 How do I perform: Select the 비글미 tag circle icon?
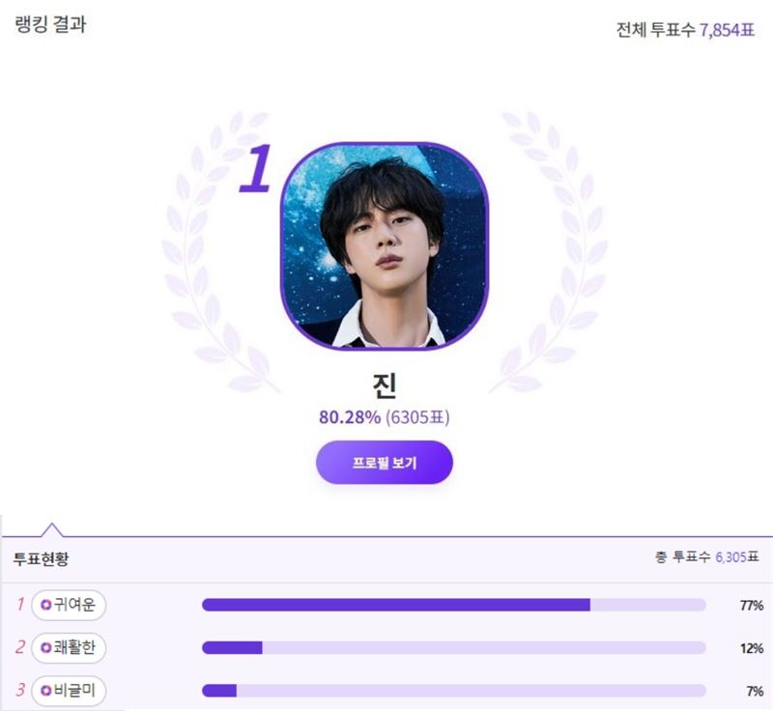(45, 691)
